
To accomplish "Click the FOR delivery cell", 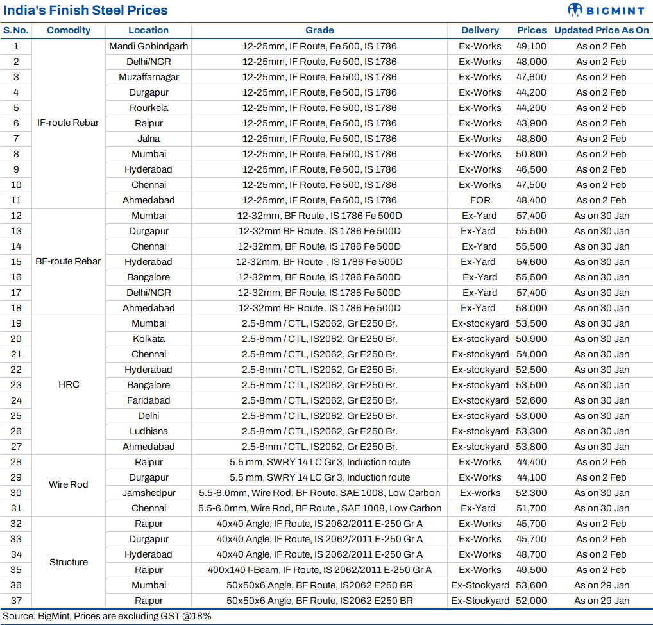I will 480,200.
